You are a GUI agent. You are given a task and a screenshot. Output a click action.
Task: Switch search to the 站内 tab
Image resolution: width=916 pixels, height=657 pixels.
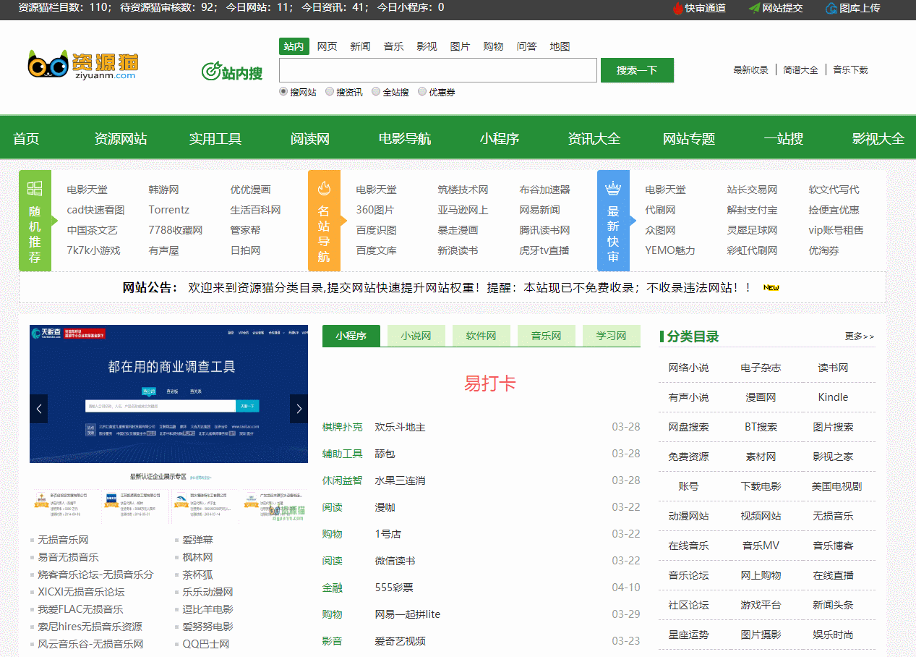click(294, 46)
